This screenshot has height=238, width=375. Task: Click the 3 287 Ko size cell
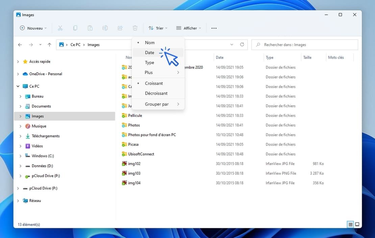click(317, 173)
